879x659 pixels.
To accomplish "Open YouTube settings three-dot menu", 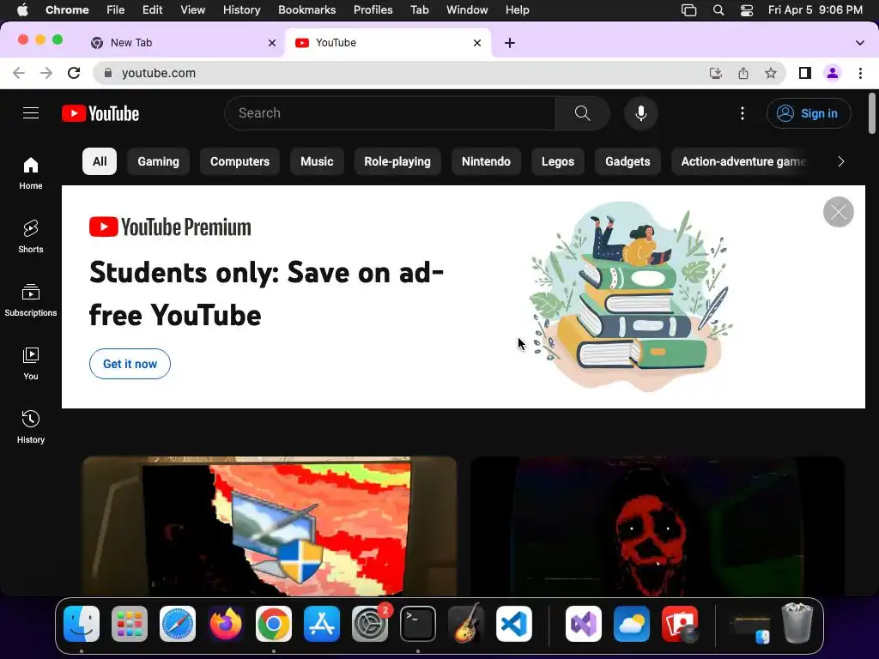I will click(743, 113).
